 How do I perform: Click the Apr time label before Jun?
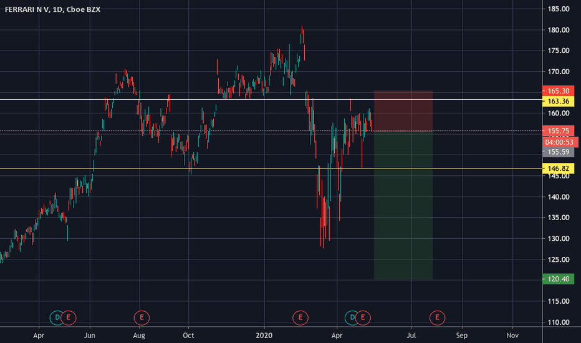pyautogui.click(x=39, y=336)
